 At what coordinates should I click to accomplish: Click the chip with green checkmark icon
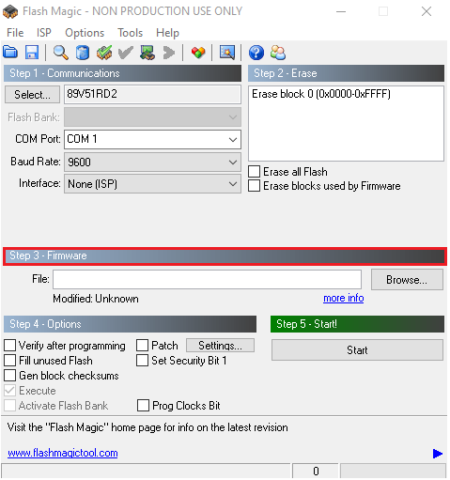tap(104, 53)
